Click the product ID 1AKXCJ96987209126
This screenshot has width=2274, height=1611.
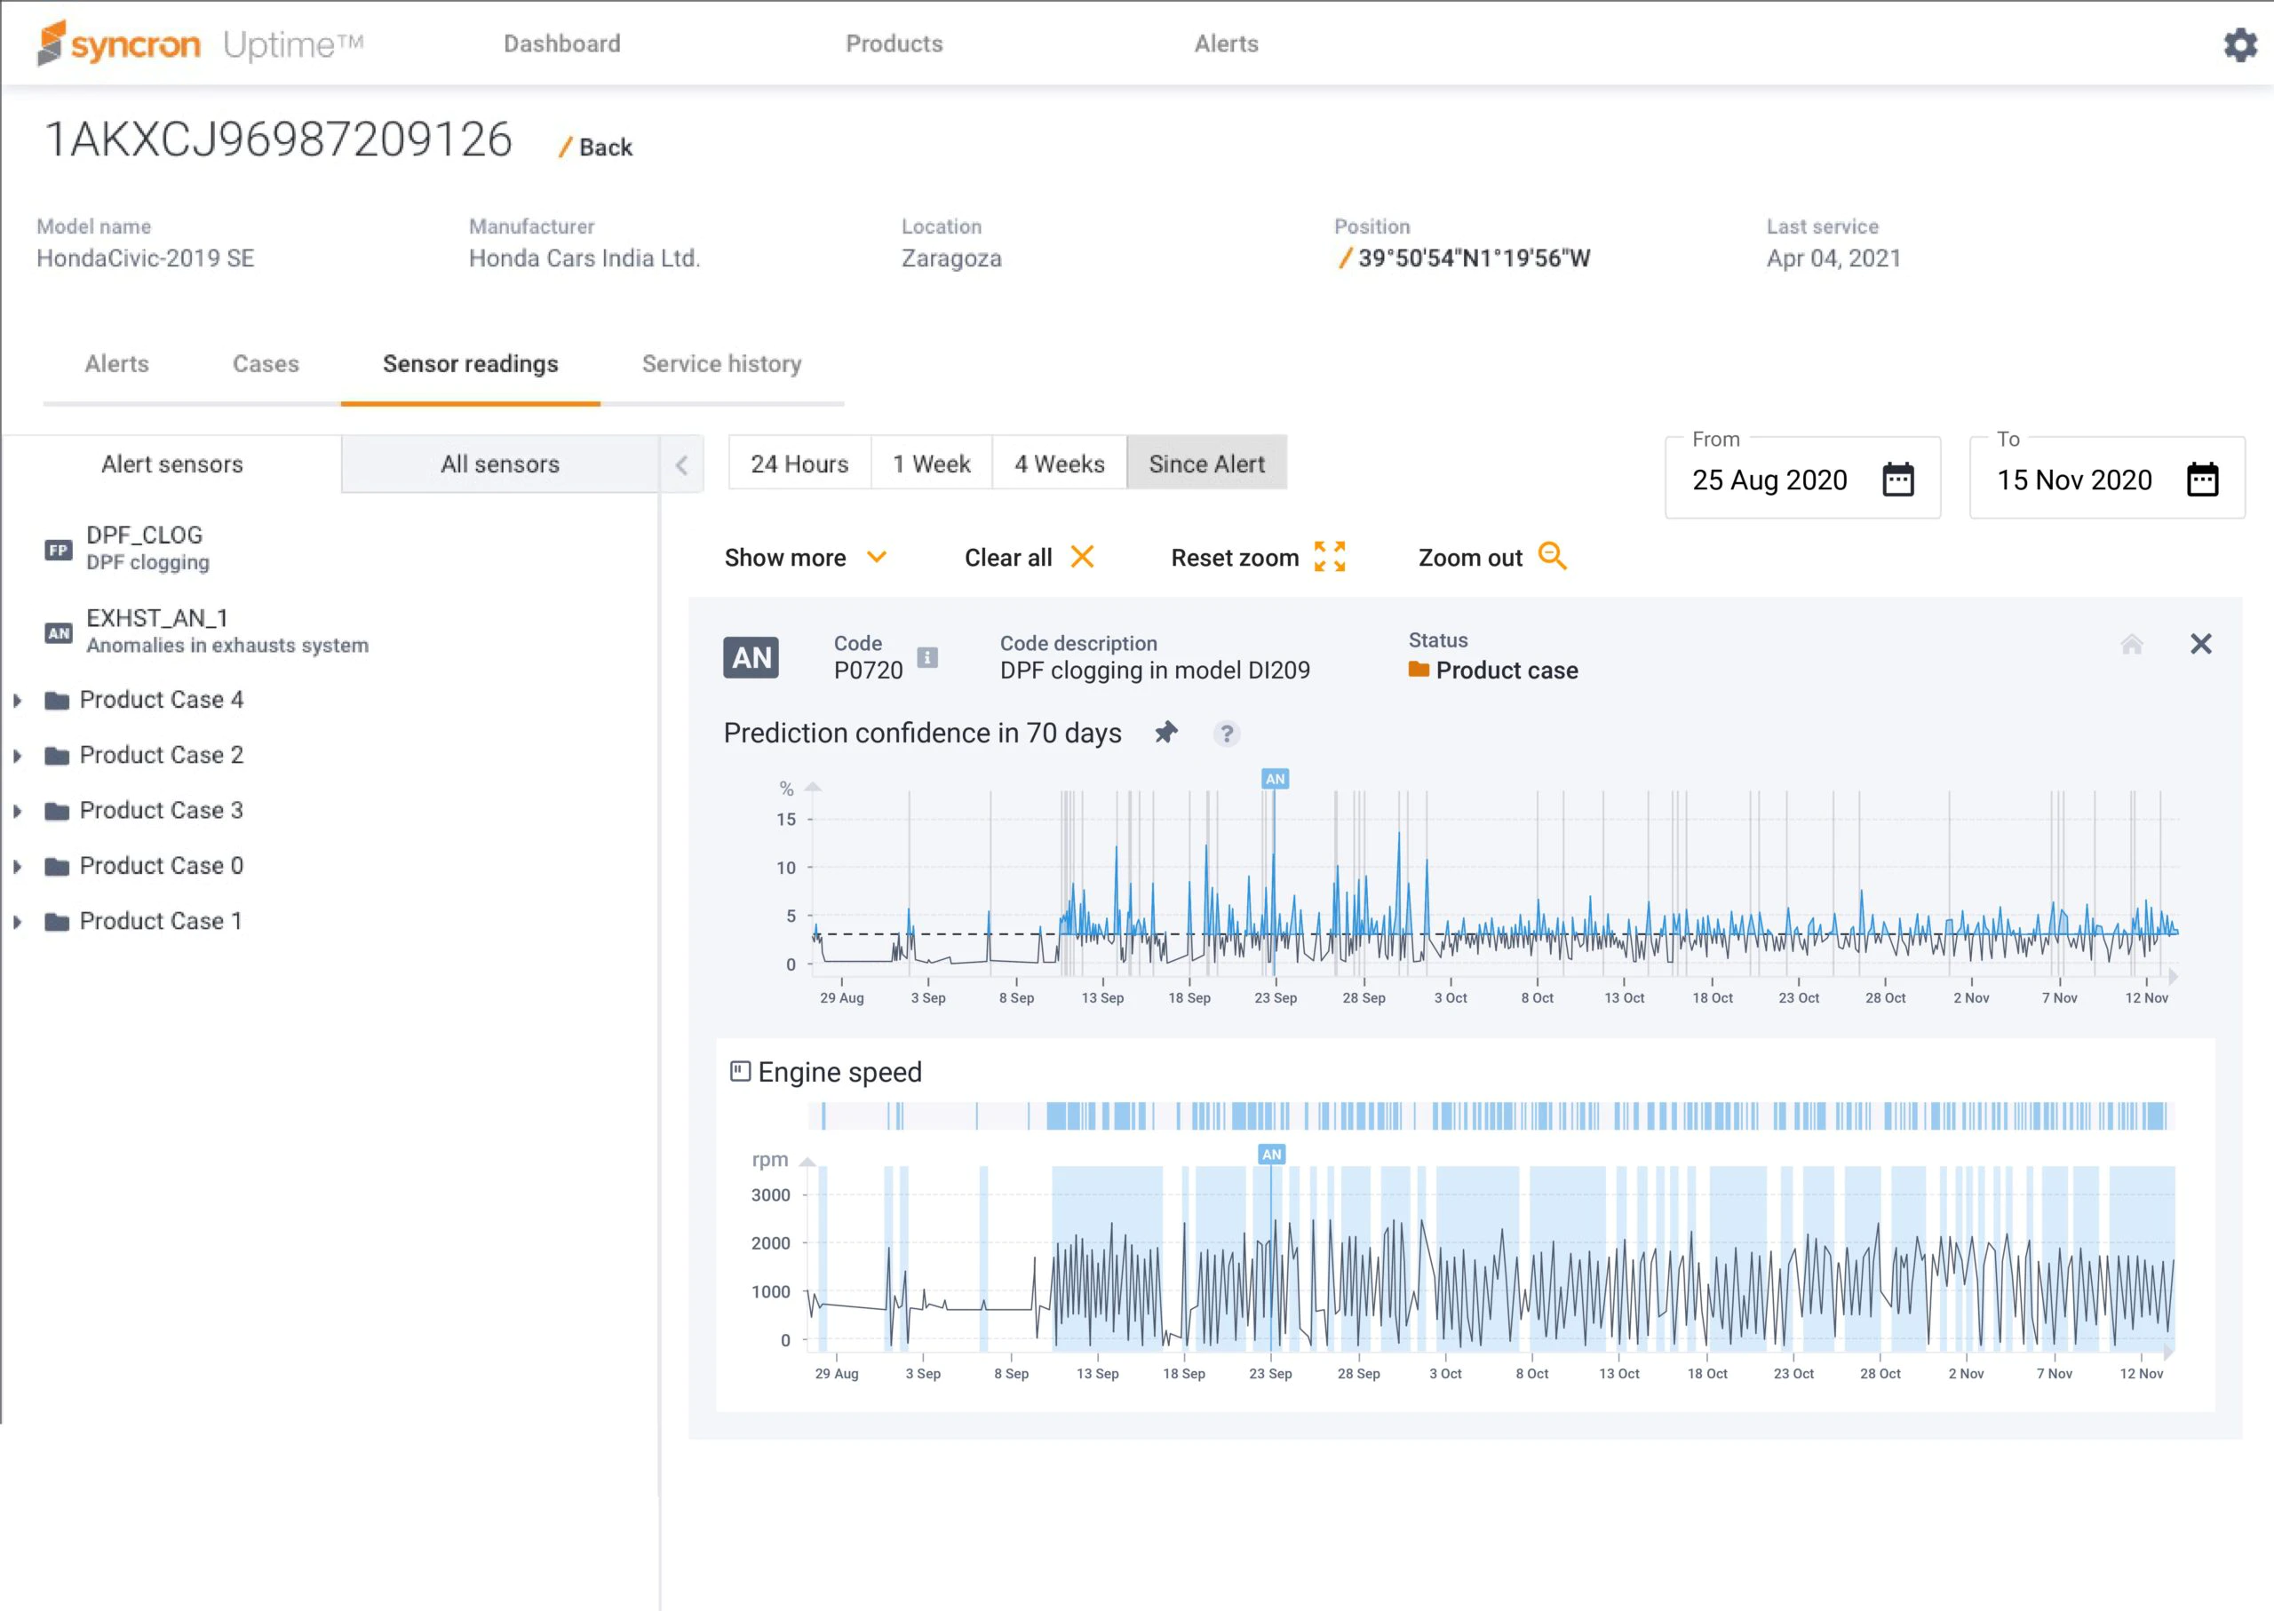pyautogui.click(x=279, y=139)
